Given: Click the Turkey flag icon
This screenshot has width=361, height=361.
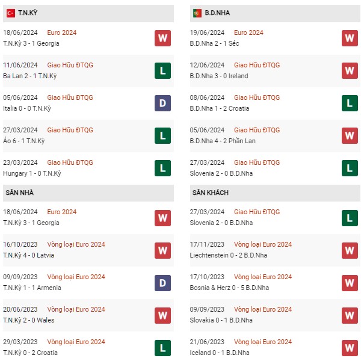Looking at the screenshot, I should [11, 13].
